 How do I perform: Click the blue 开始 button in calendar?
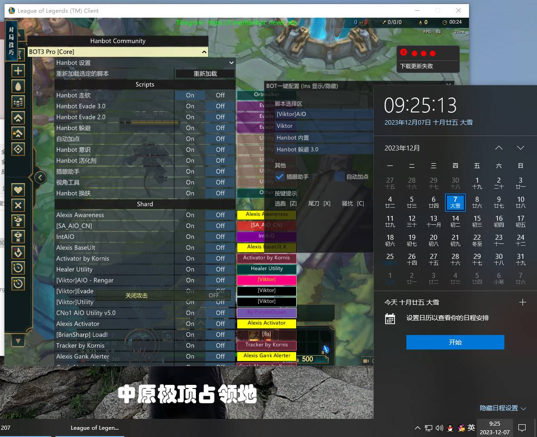(x=455, y=342)
